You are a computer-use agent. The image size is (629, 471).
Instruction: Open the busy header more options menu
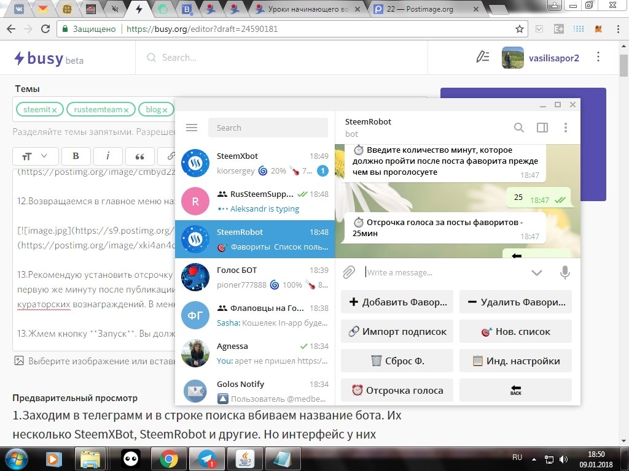(x=598, y=57)
